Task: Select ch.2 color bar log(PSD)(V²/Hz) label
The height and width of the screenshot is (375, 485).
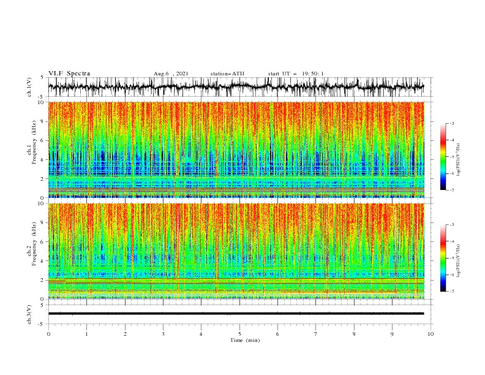Action: (459, 261)
